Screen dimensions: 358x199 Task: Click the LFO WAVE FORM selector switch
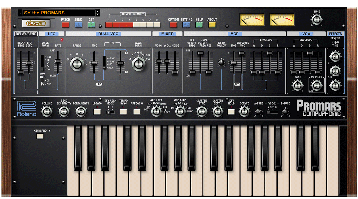[43, 63]
